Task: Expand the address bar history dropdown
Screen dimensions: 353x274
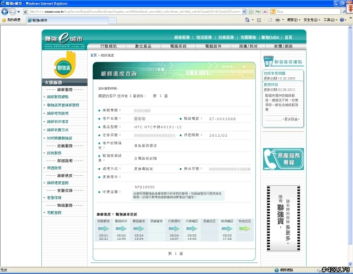Action: 244,12
